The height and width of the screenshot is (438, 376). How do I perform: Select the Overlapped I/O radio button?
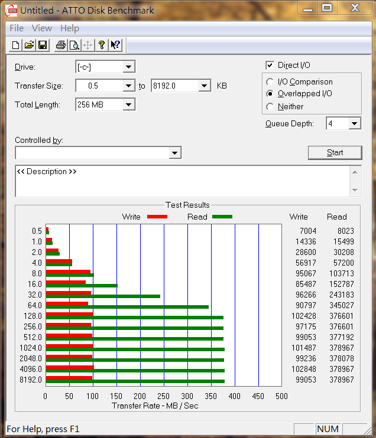pyautogui.click(x=270, y=94)
